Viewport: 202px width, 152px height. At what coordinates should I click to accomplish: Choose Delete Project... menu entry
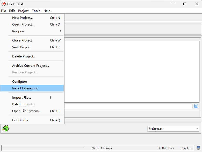[32, 56]
